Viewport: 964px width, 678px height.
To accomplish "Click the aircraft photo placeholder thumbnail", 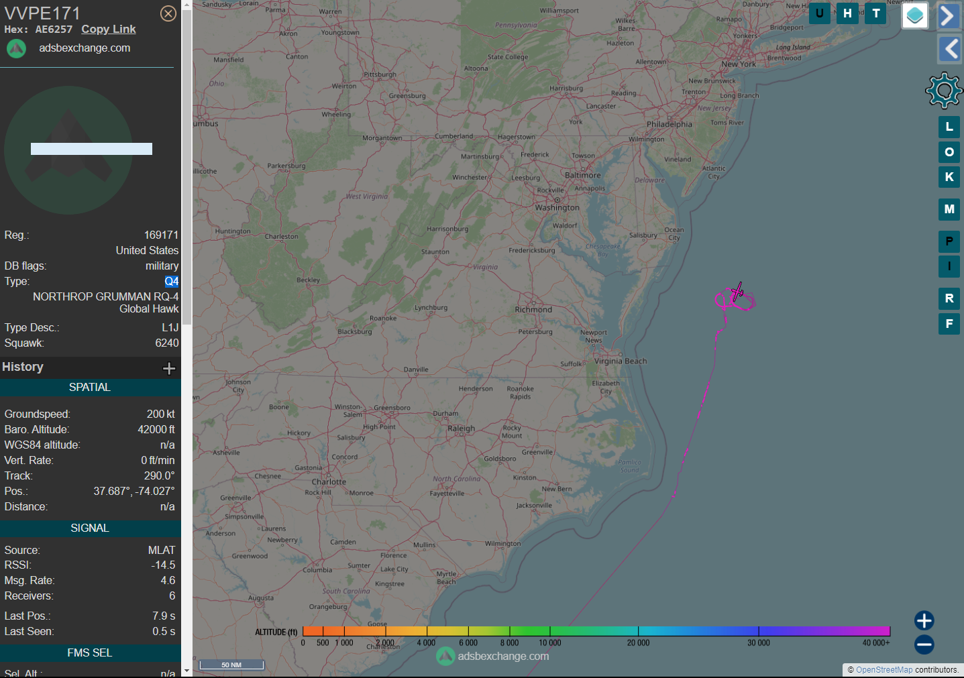I will 68,150.
